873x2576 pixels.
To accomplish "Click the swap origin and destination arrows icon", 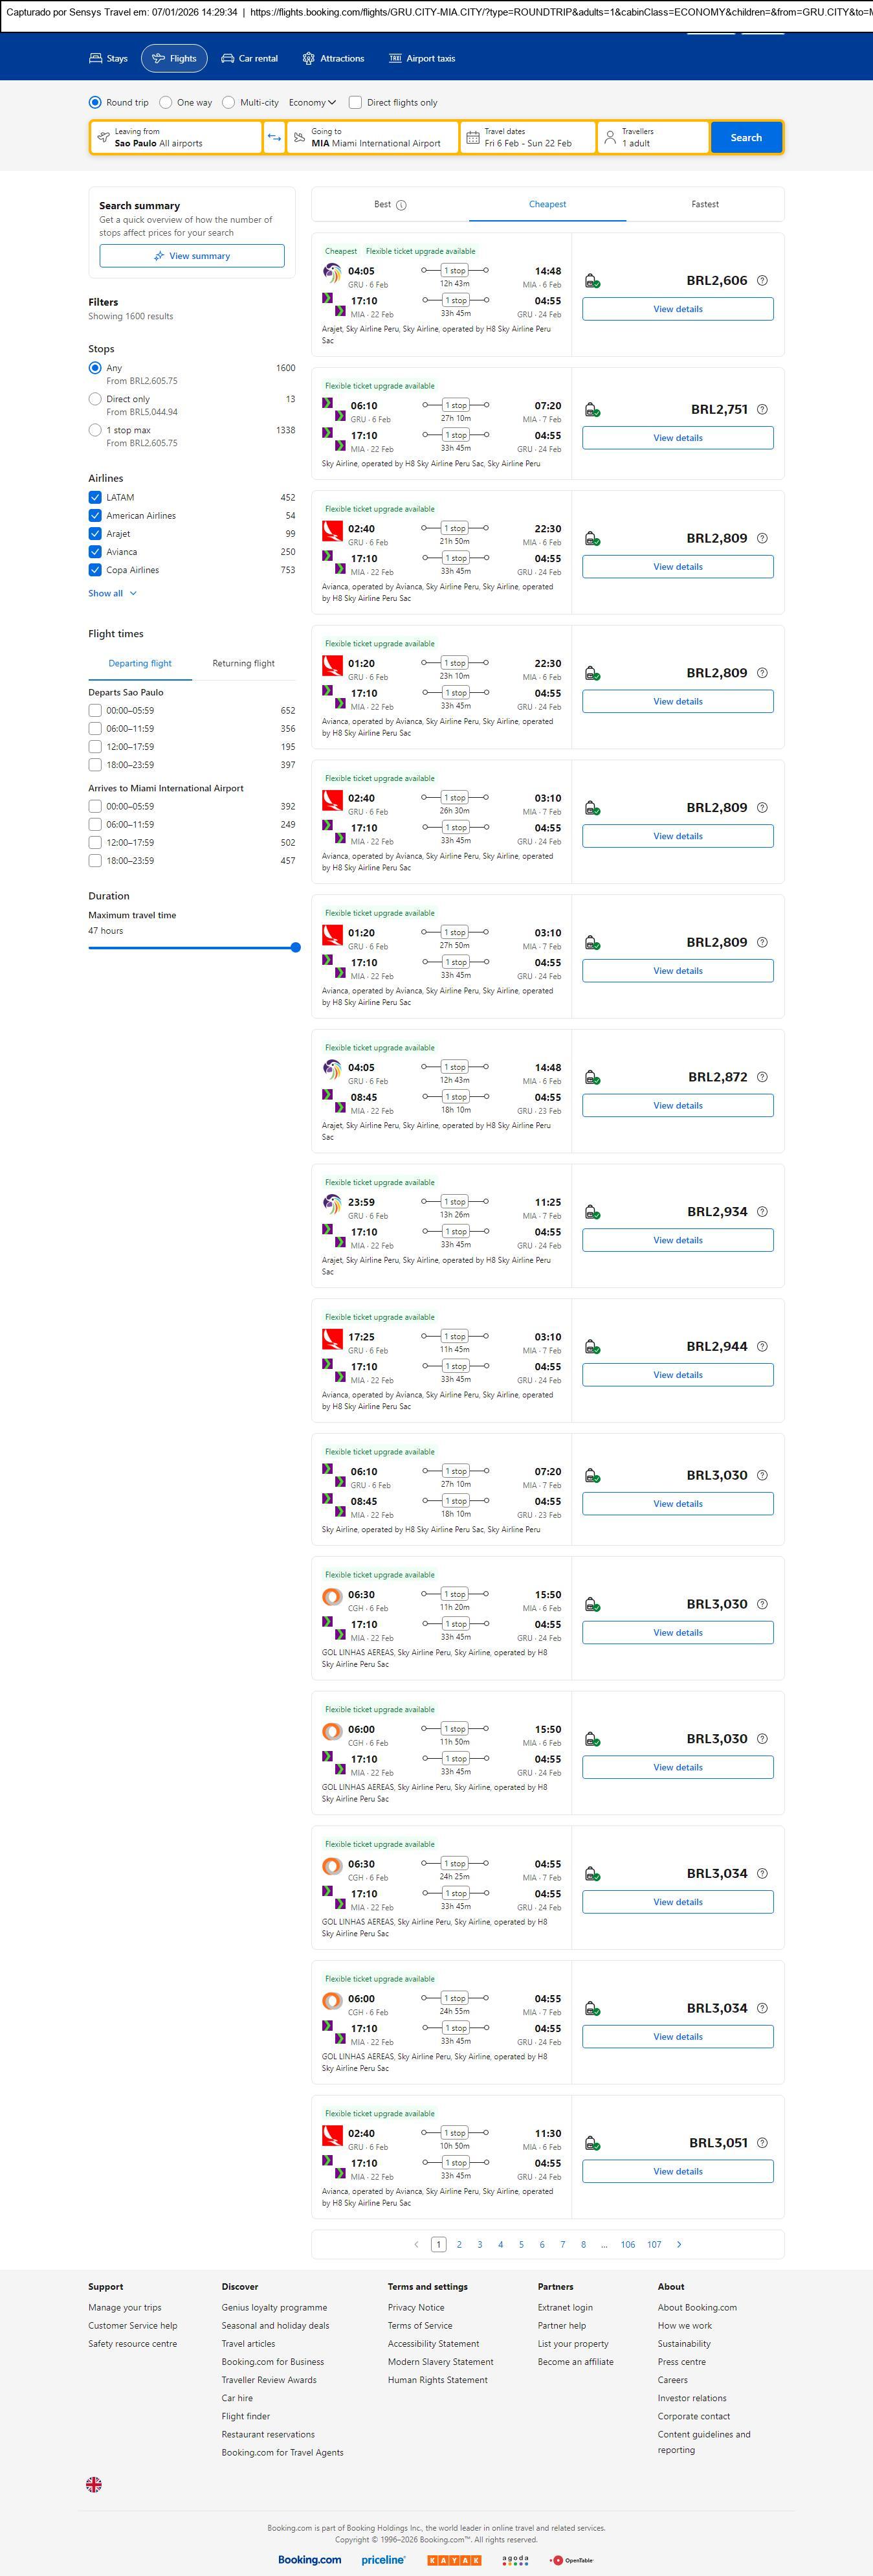I will 274,137.
